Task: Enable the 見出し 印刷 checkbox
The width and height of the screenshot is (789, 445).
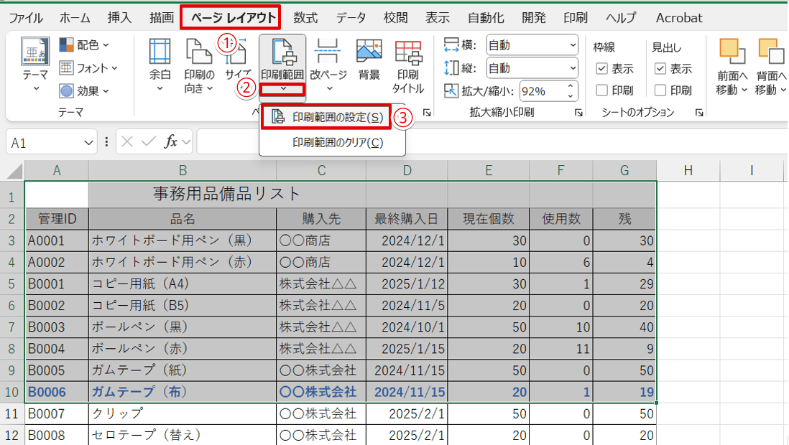Action: click(660, 90)
